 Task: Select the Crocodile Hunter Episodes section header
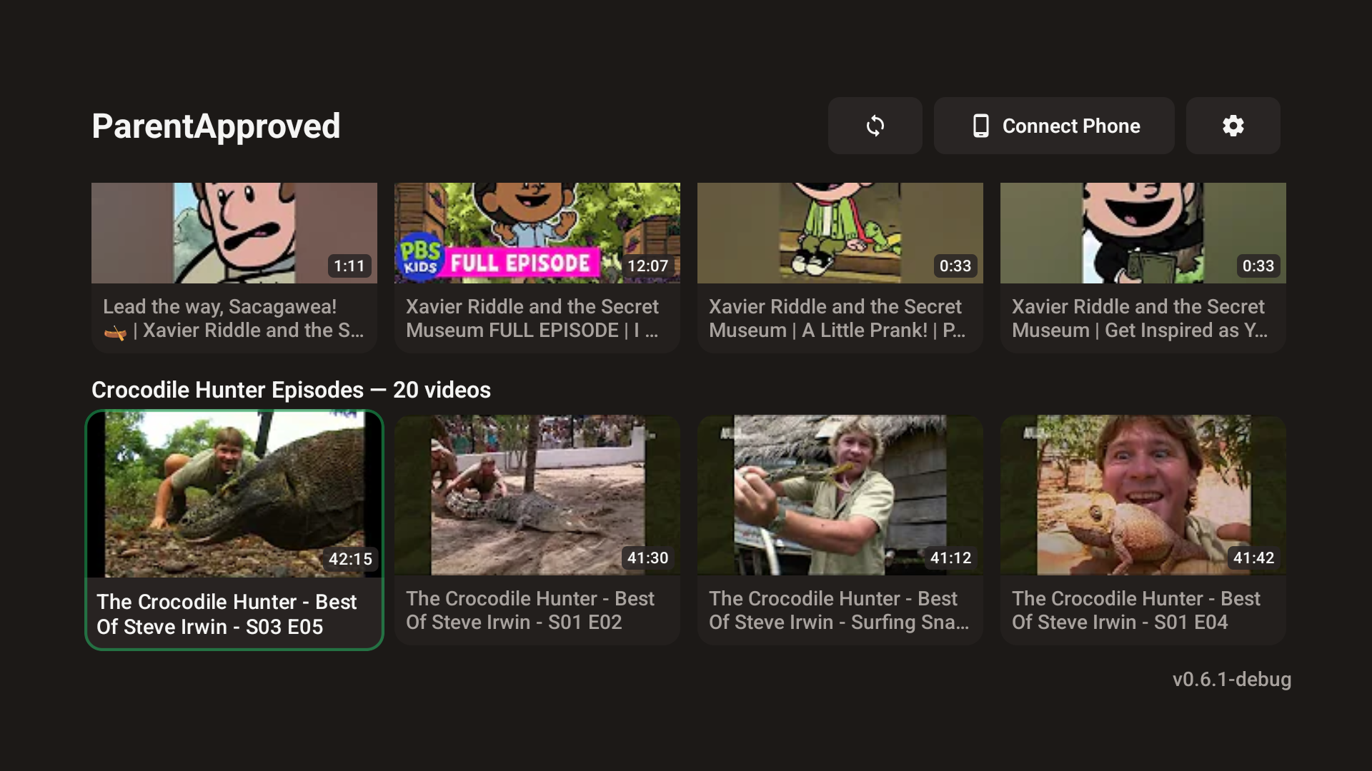[290, 390]
